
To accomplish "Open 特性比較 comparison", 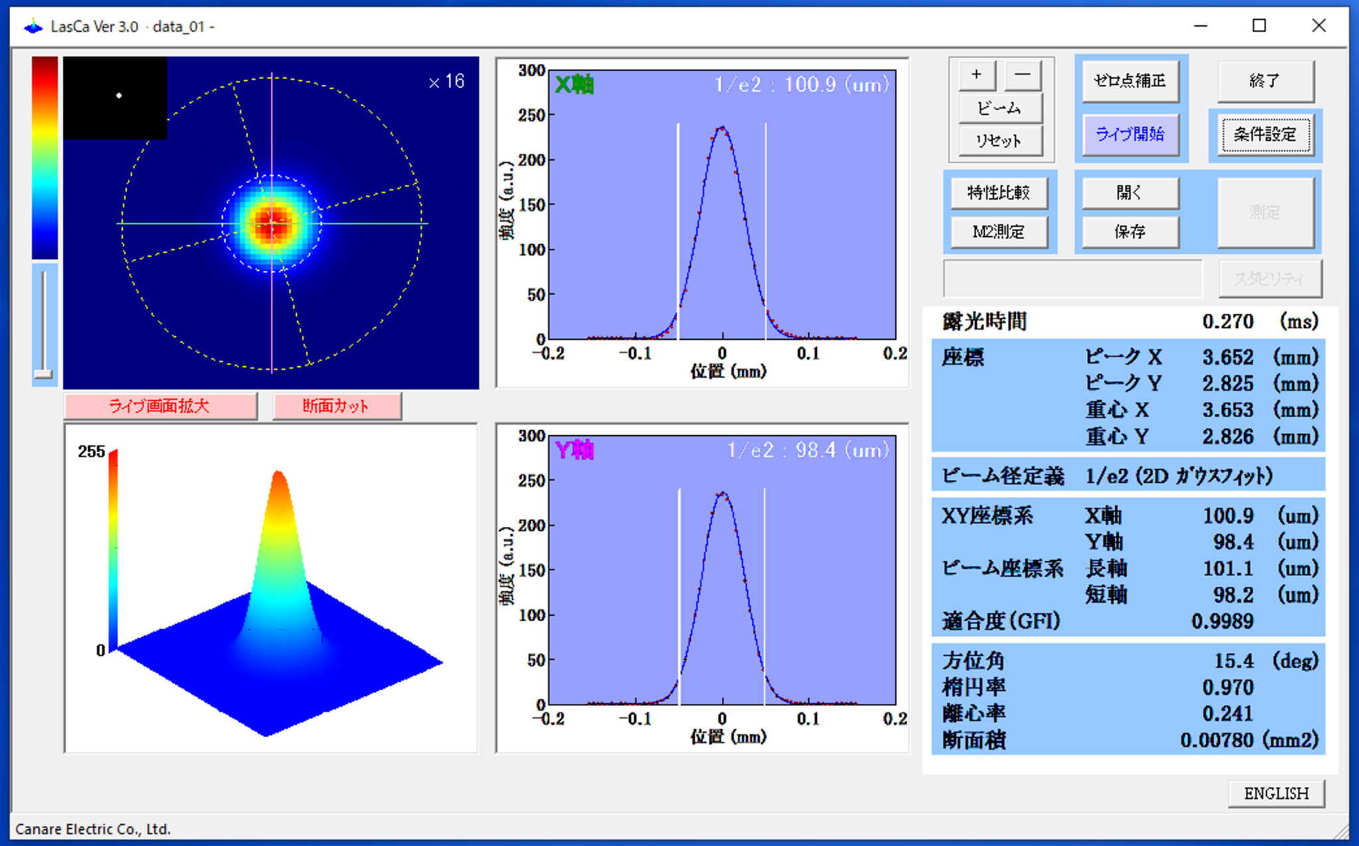I will pos(999,193).
